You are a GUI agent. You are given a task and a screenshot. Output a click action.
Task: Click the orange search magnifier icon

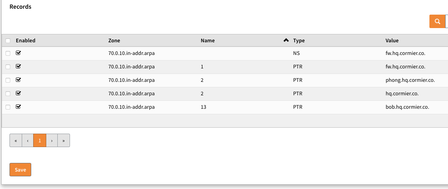click(437, 21)
